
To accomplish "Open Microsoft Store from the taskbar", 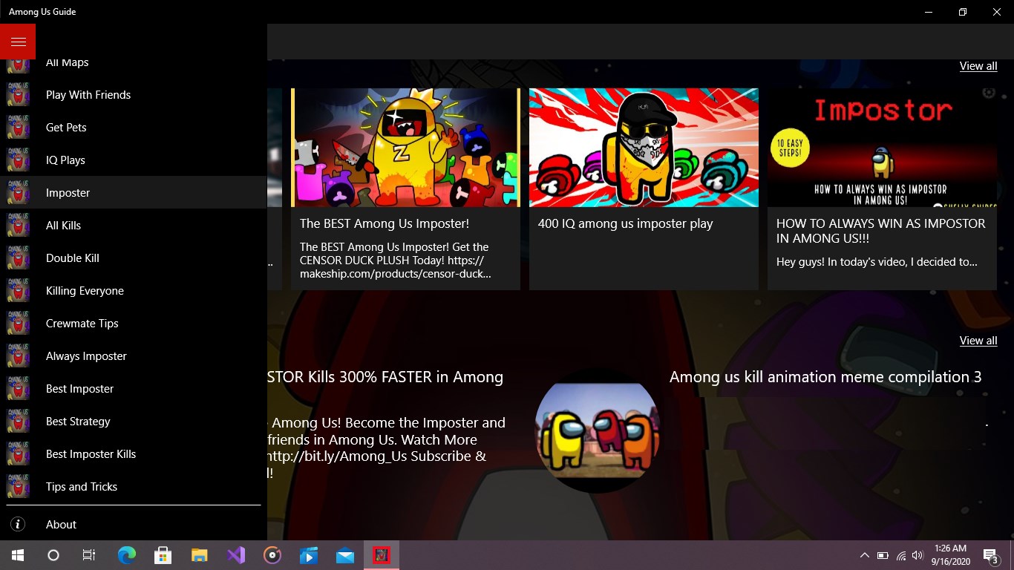I will [x=163, y=555].
